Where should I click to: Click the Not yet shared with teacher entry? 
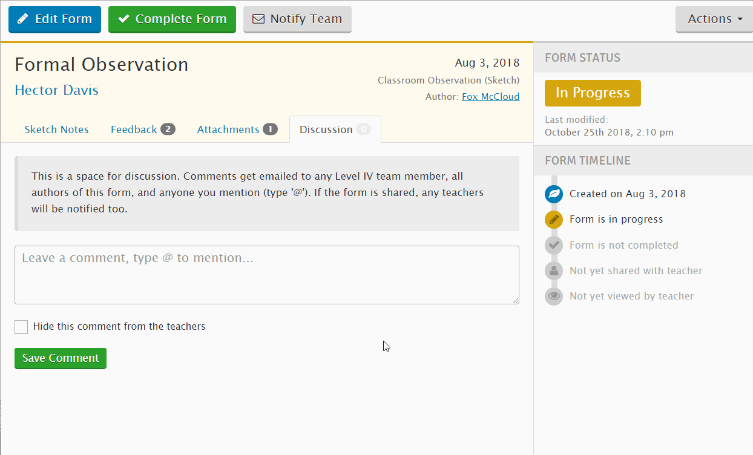click(x=636, y=270)
